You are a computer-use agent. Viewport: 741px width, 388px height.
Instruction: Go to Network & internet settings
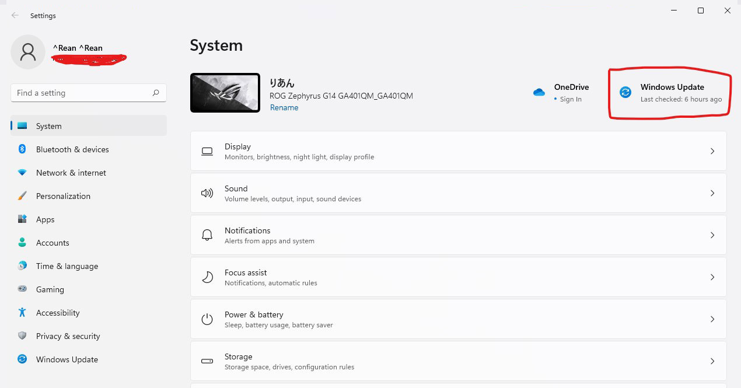(x=89, y=173)
